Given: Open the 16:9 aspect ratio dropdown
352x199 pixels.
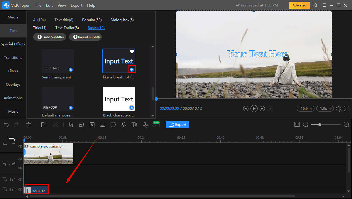Looking at the screenshot, I should [x=306, y=109].
